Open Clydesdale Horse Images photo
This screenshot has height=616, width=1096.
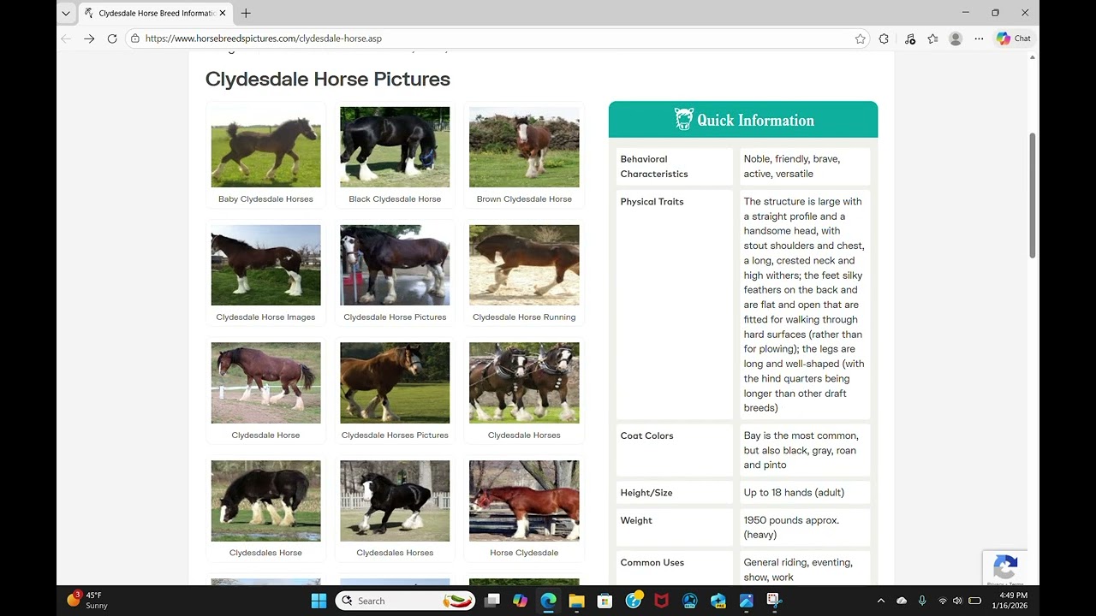pyautogui.click(x=265, y=265)
